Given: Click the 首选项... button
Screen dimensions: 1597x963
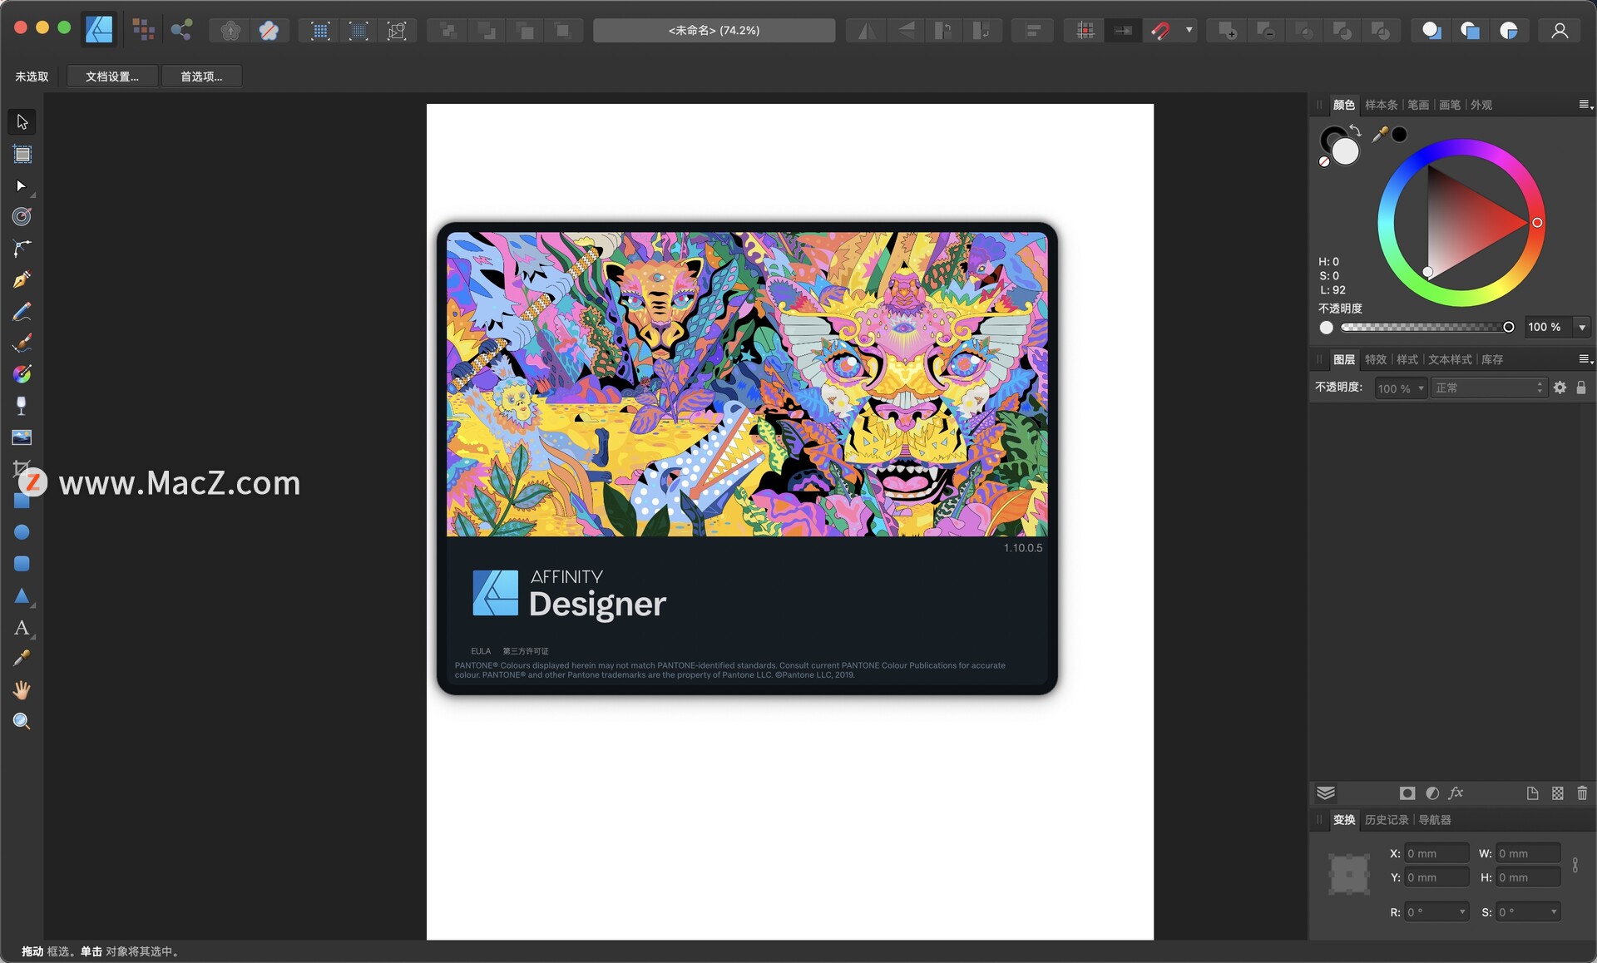Looking at the screenshot, I should pos(202,77).
